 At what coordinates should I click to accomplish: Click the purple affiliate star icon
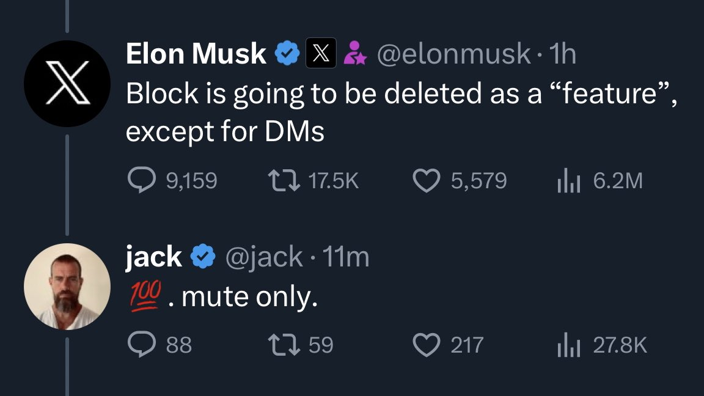click(354, 53)
